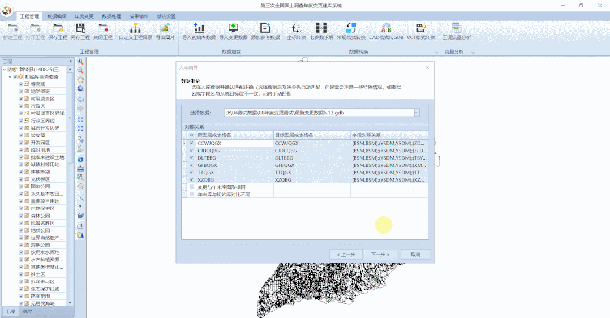610x318 pixels.
Task: Select the select features tool
Action: pyautogui.click(x=80, y=139)
